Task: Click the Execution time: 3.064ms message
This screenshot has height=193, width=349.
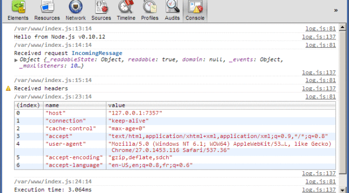Action: 53,190
